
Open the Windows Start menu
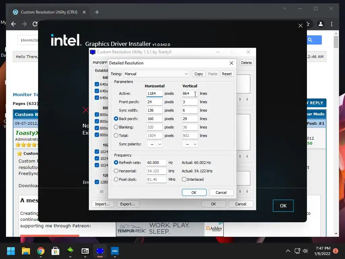click(x=11, y=251)
